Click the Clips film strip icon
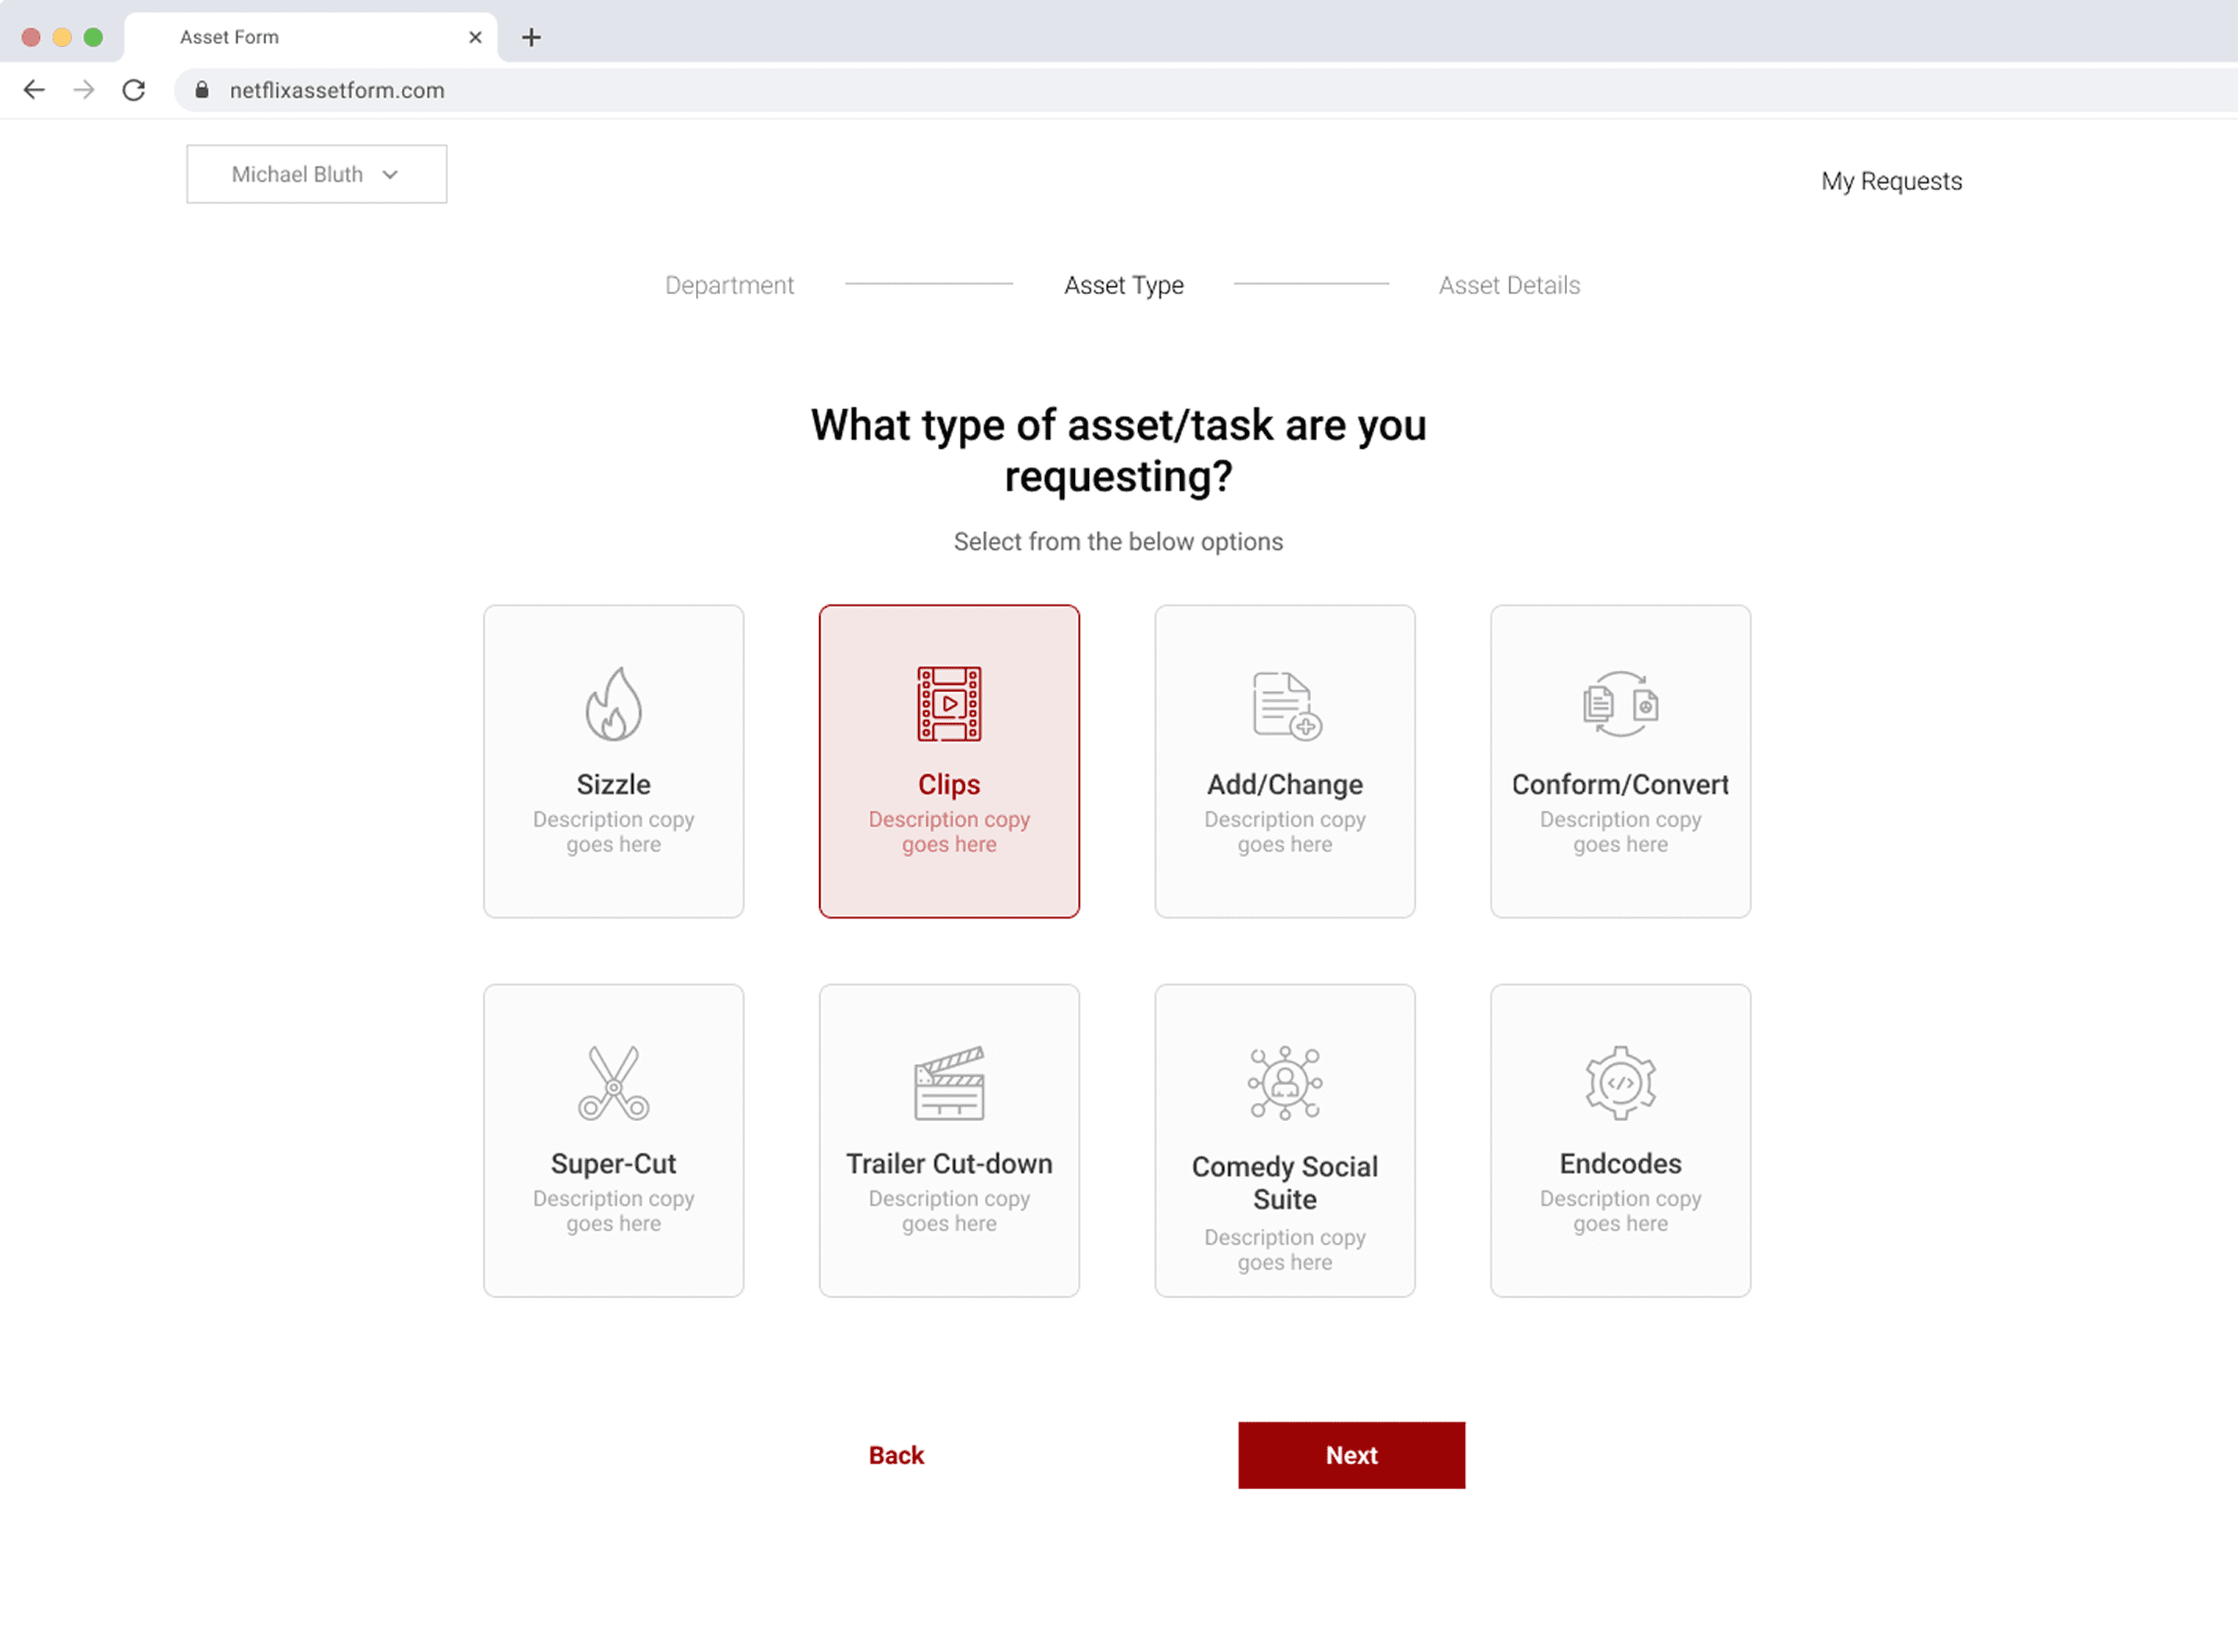This screenshot has width=2238, height=1652. point(949,704)
